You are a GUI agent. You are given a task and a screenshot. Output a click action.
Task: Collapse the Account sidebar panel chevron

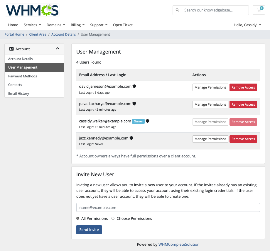58,49
